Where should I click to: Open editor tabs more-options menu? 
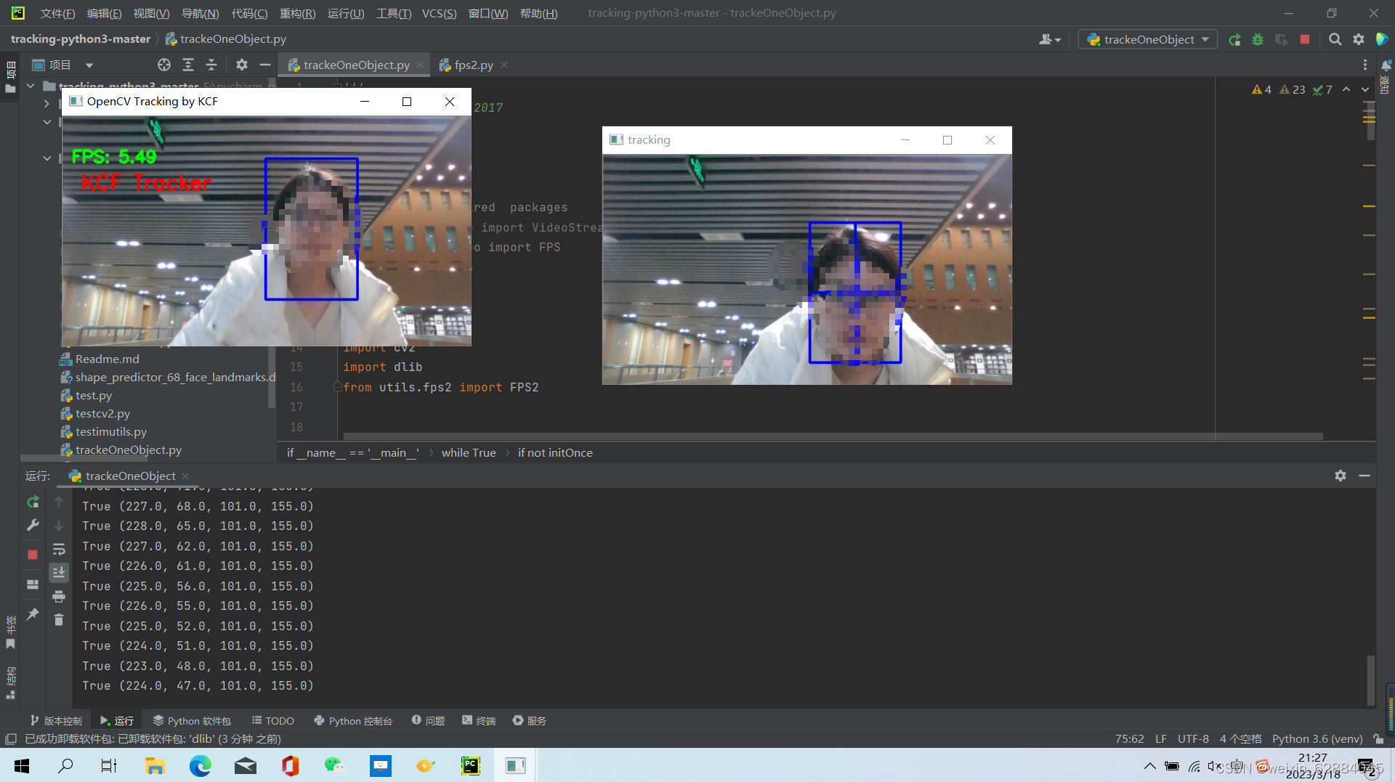(x=1365, y=65)
